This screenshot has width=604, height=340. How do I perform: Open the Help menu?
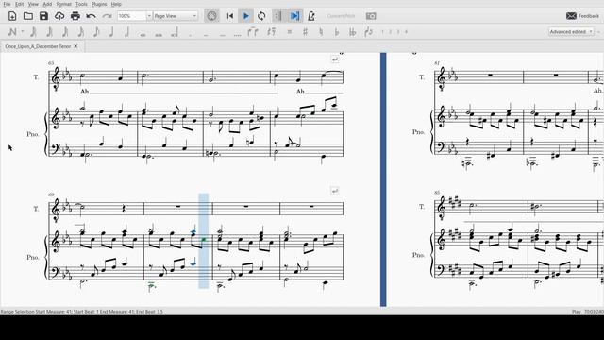pos(116,4)
